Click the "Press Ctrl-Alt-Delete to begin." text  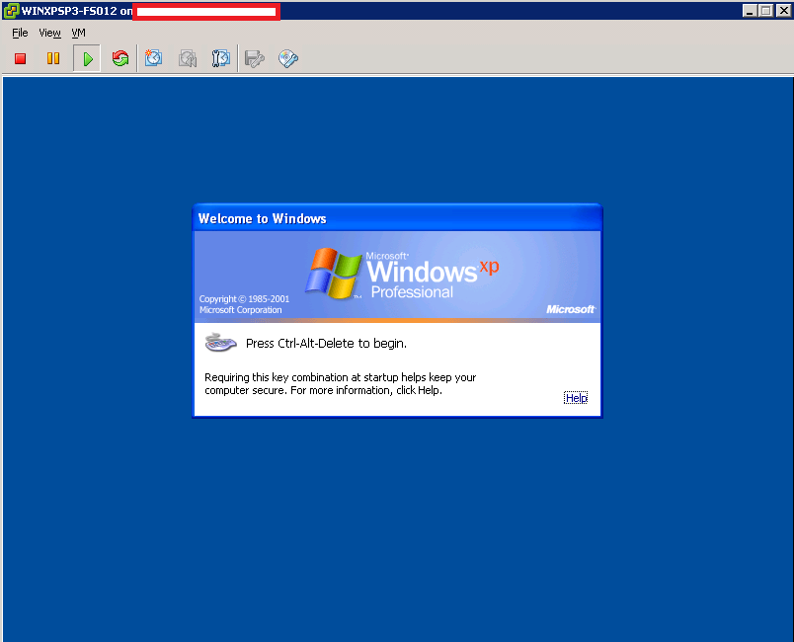tap(326, 344)
